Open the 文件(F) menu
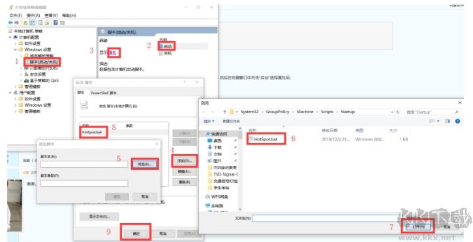 (x=16, y=16)
